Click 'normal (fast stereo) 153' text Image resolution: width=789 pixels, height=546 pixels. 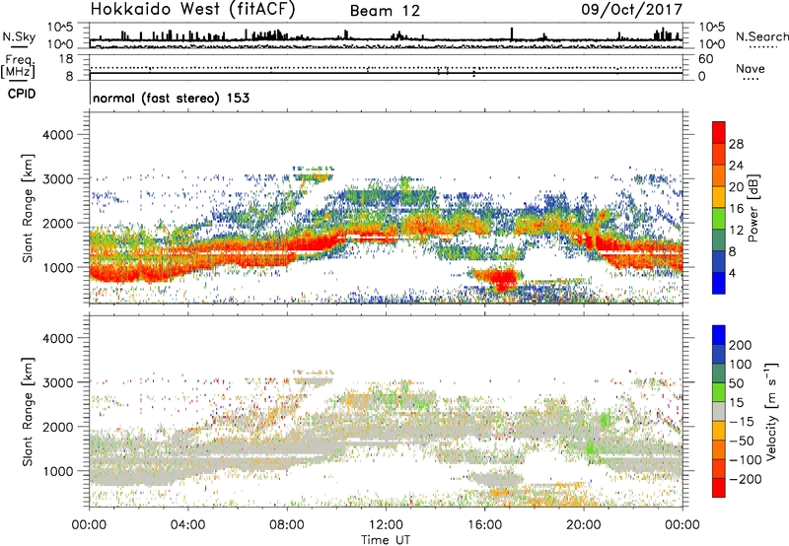point(171,98)
